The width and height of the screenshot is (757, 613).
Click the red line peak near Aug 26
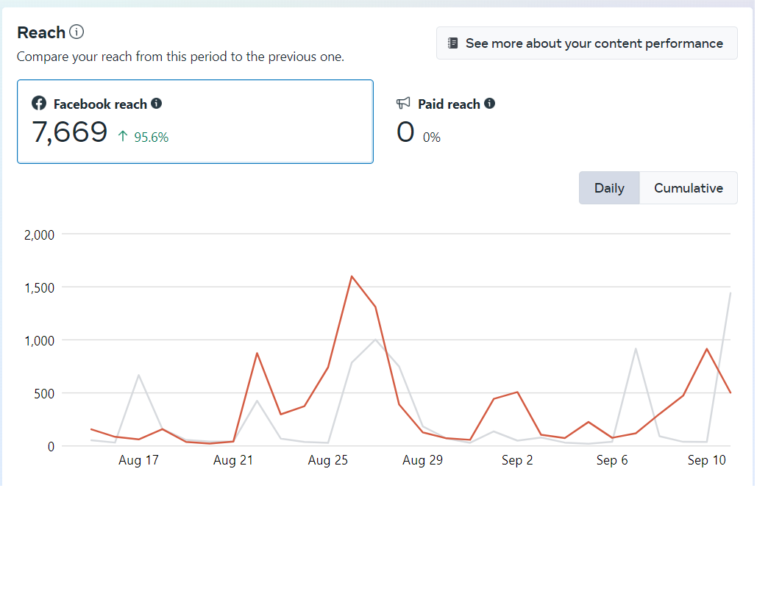pyautogui.click(x=352, y=277)
